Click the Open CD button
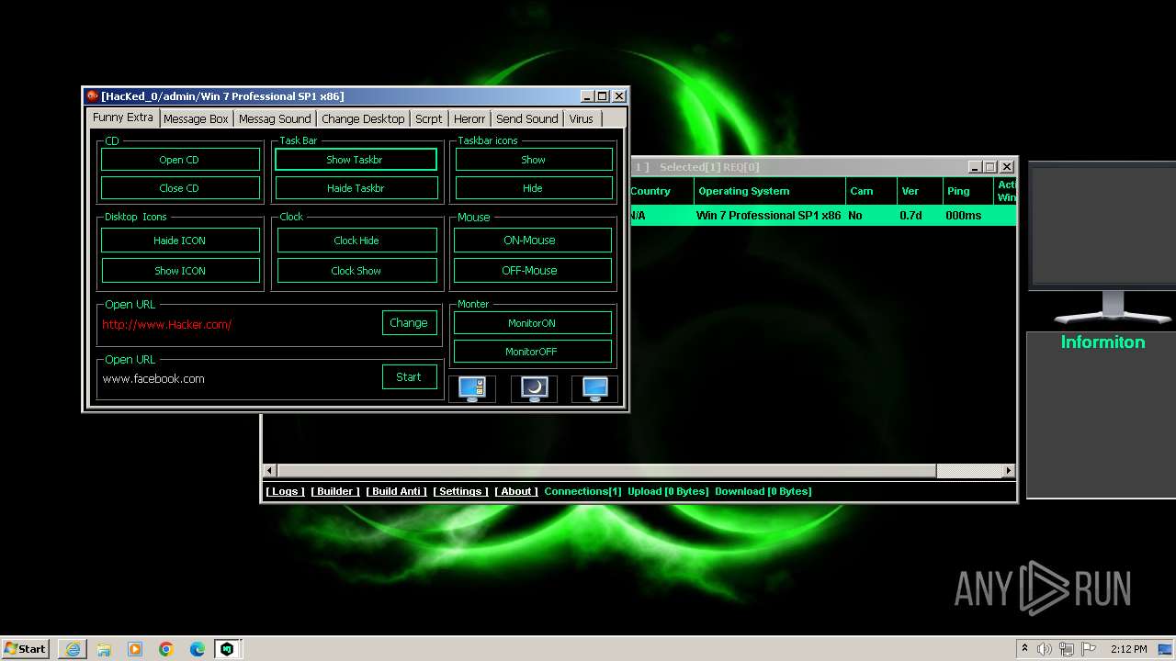The image size is (1176, 661). click(x=180, y=160)
